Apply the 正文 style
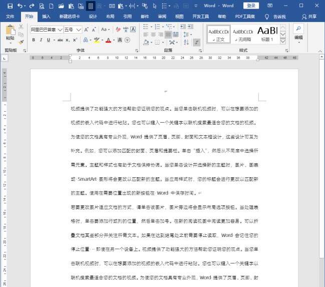This screenshot has height=287, width=325. click(219, 35)
